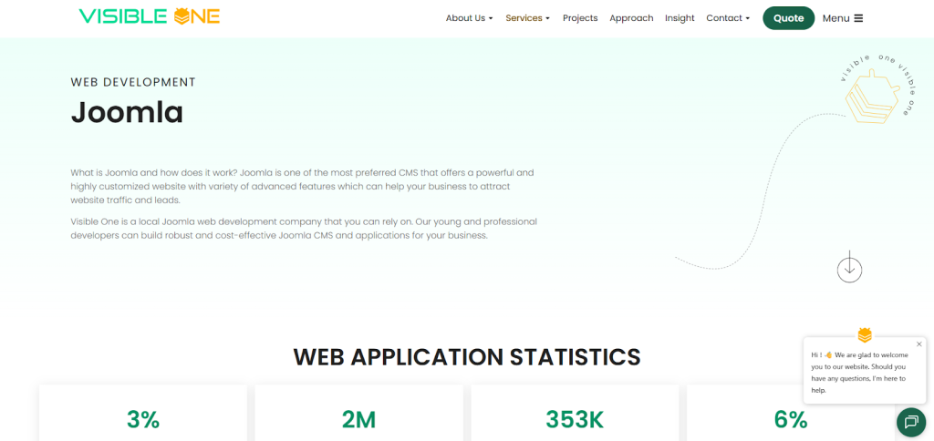Close the chat welcome popup
Screen dimensions: 934x441
tap(918, 344)
